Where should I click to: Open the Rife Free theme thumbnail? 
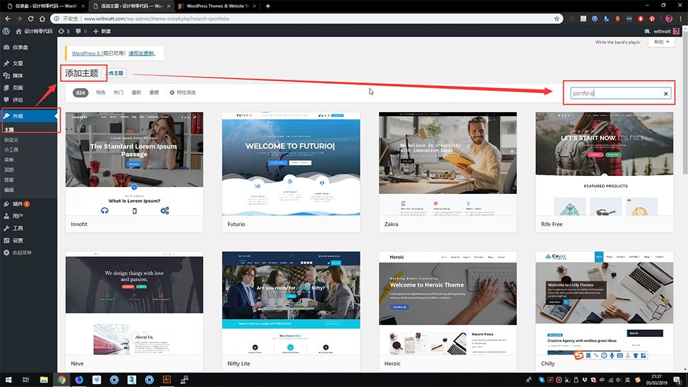click(x=604, y=164)
